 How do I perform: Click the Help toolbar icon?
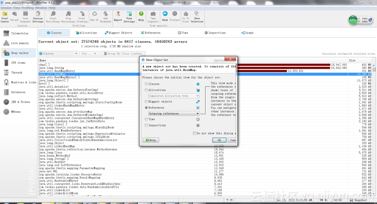pyautogui.click(x=141, y=16)
